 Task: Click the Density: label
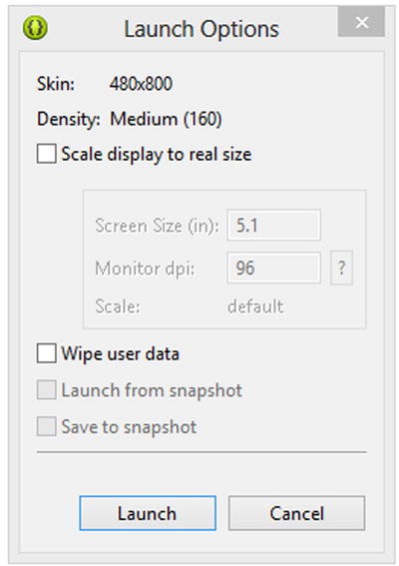[69, 119]
